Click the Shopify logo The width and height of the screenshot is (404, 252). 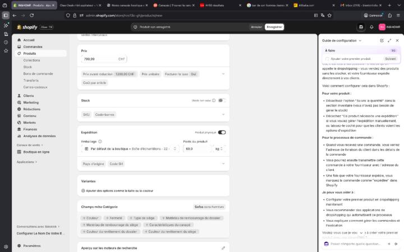click(x=27, y=27)
